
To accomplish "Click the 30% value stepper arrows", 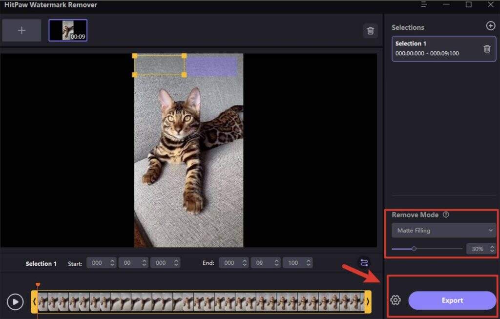I will click(x=491, y=249).
